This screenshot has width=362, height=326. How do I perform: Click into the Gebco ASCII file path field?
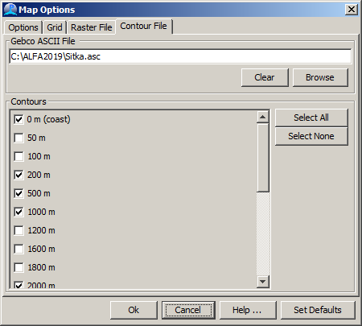tap(180, 56)
